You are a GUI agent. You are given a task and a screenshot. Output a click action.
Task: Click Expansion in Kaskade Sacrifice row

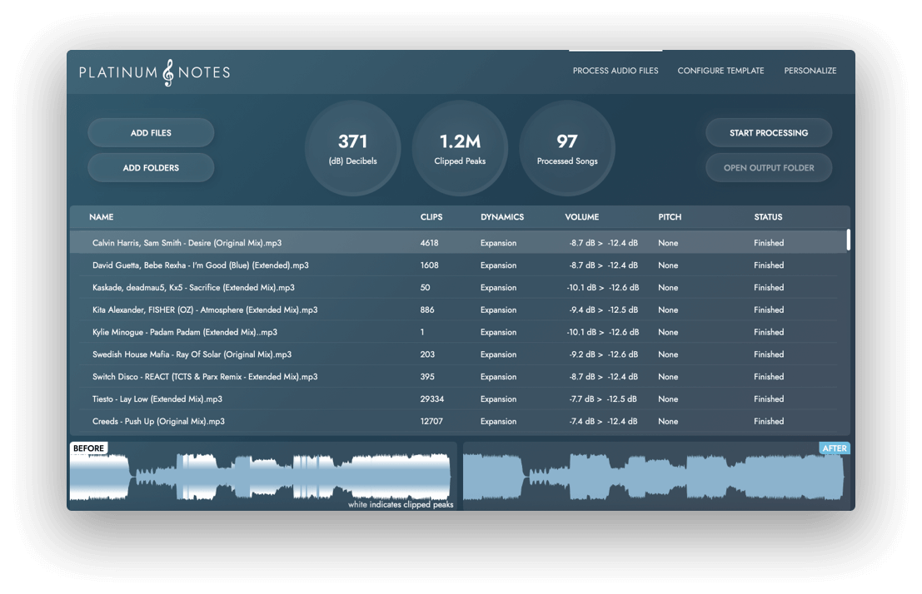click(x=498, y=287)
